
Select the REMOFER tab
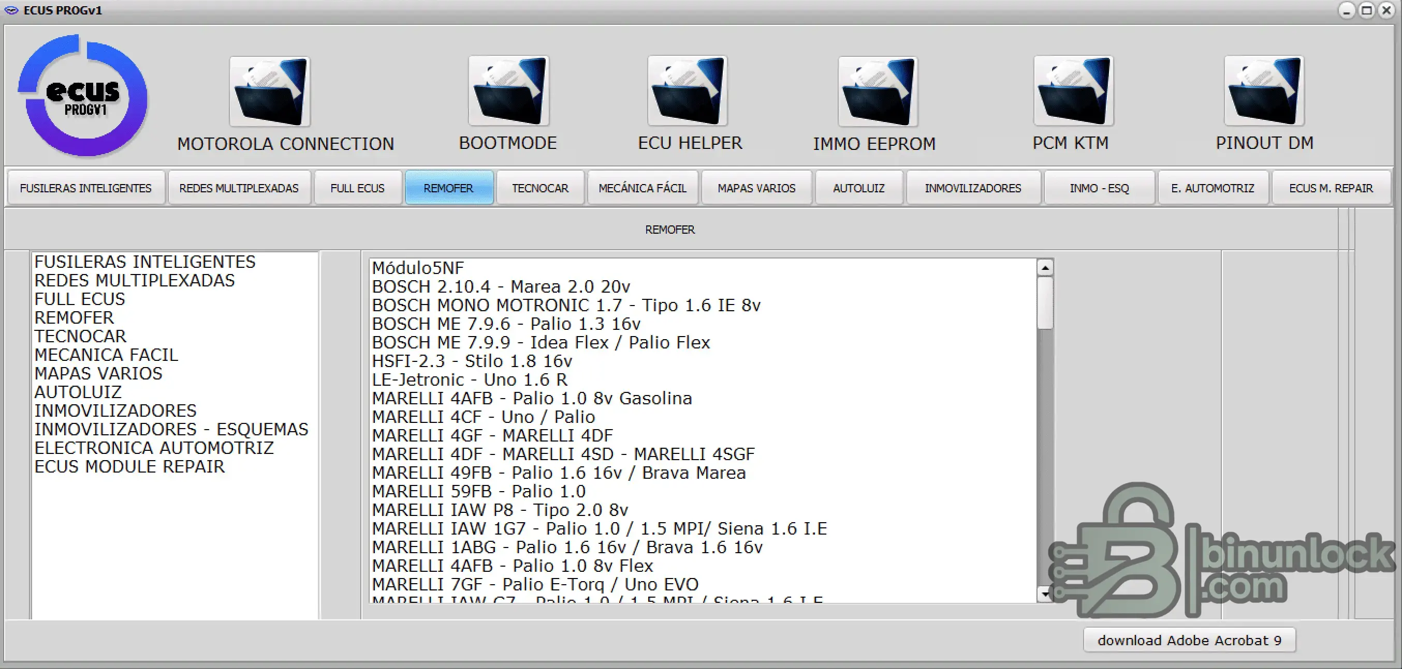(x=448, y=188)
